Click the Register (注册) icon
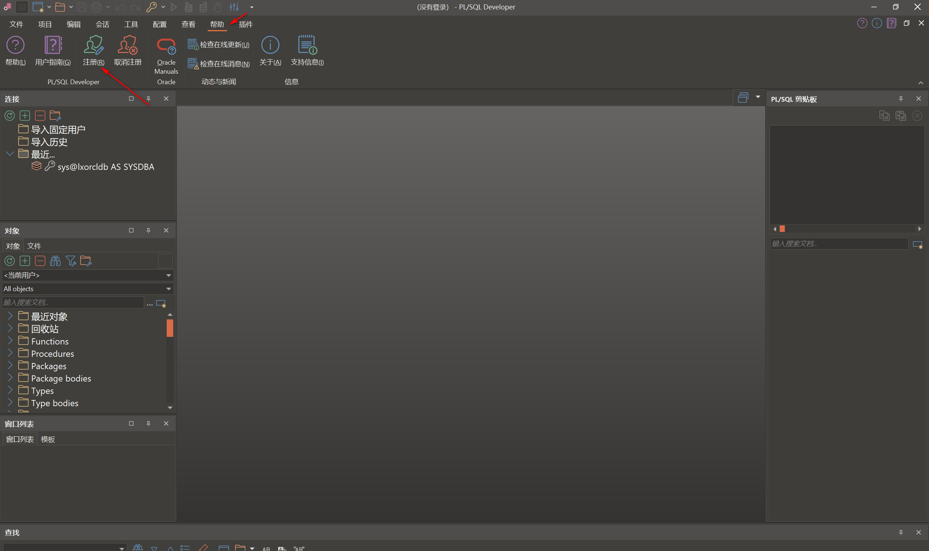Image resolution: width=929 pixels, height=551 pixels. [93, 46]
